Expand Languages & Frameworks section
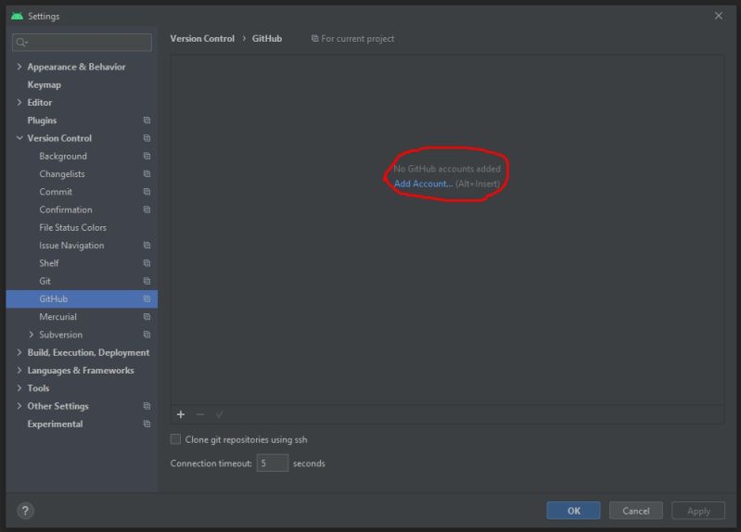Viewport: 741px width, 532px height. click(x=19, y=371)
